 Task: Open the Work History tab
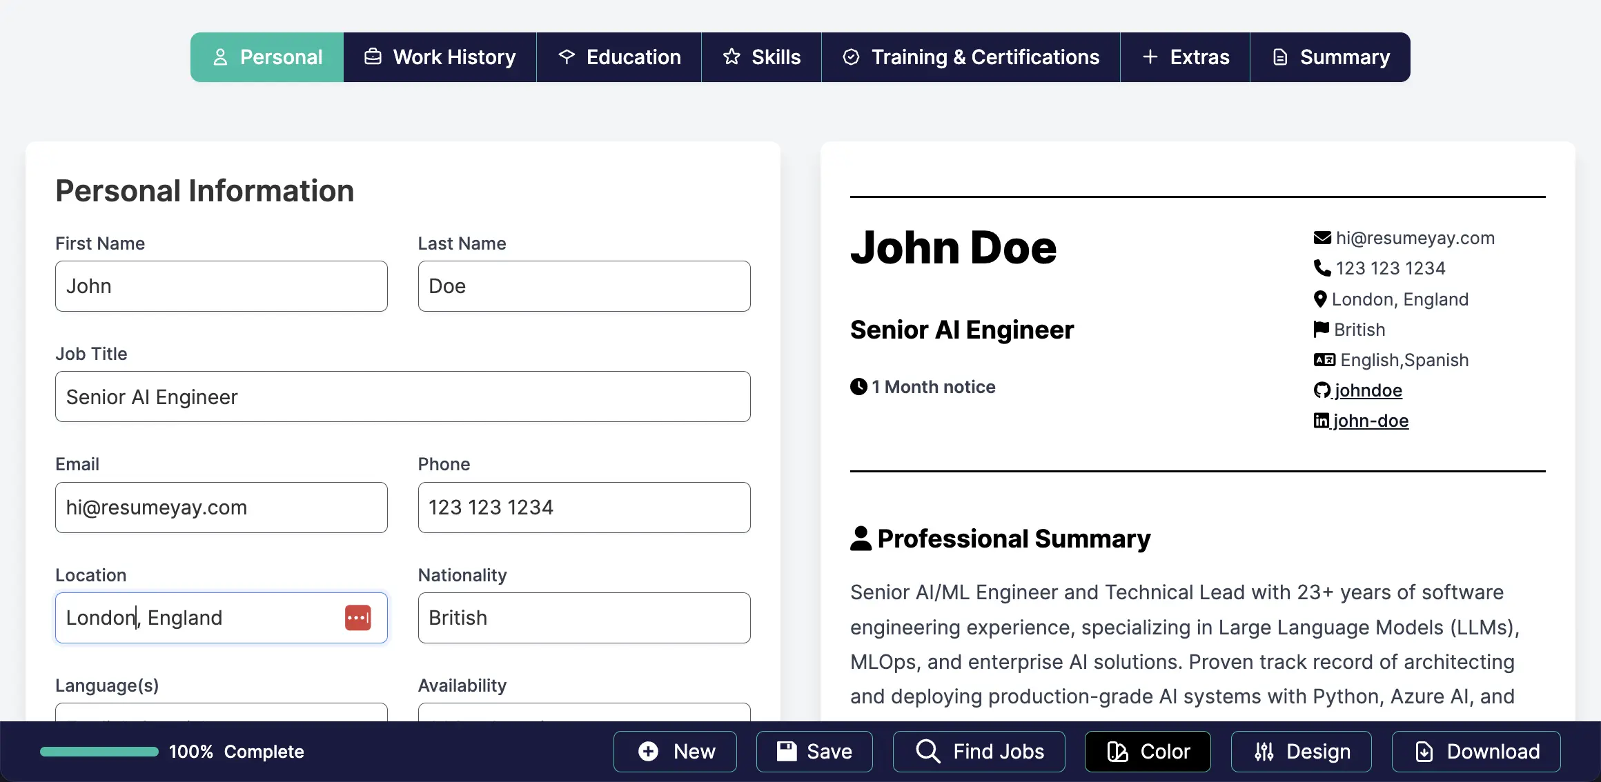pos(440,57)
